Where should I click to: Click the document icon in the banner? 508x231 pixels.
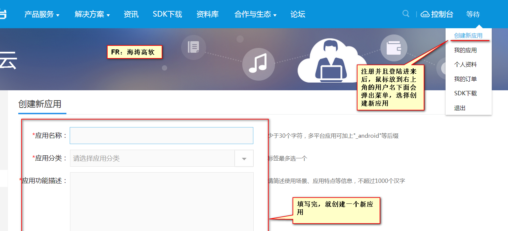point(194,47)
